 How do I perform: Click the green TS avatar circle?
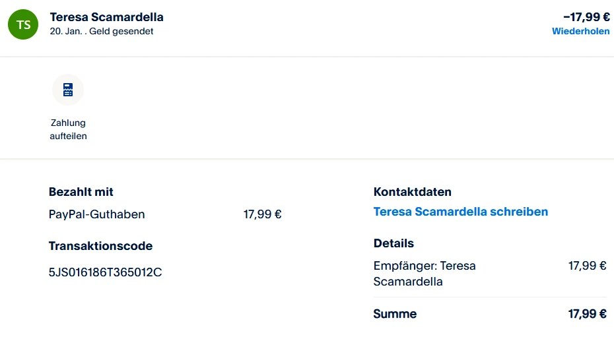coord(23,24)
